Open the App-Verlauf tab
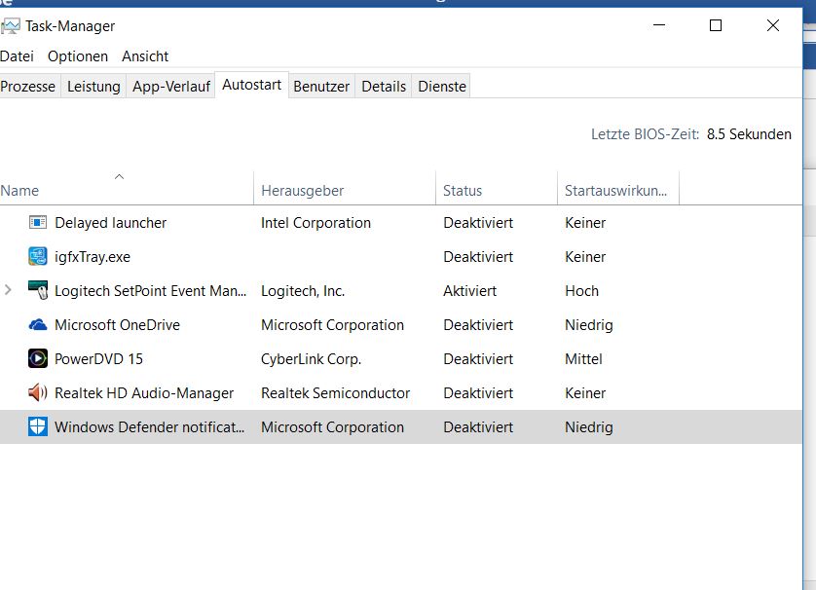816x590 pixels. [x=171, y=87]
